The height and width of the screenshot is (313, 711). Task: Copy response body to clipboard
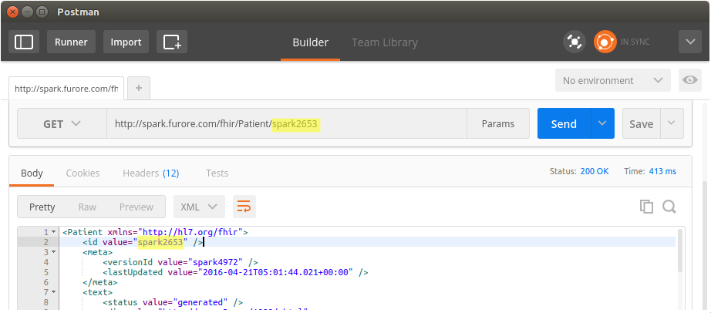[646, 207]
